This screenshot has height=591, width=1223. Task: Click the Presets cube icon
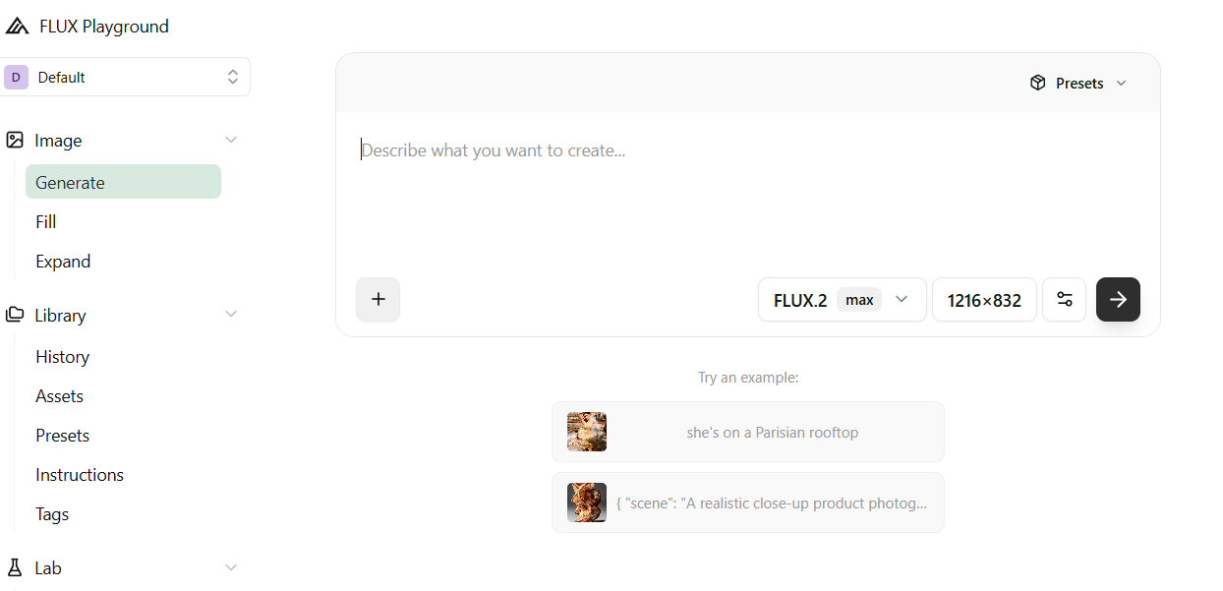tap(1038, 83)
